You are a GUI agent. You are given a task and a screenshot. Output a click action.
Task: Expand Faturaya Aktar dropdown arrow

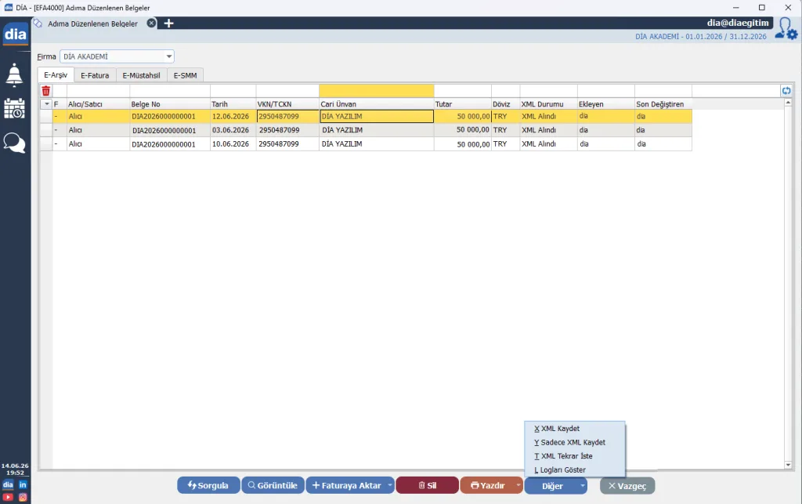[390, 485]
